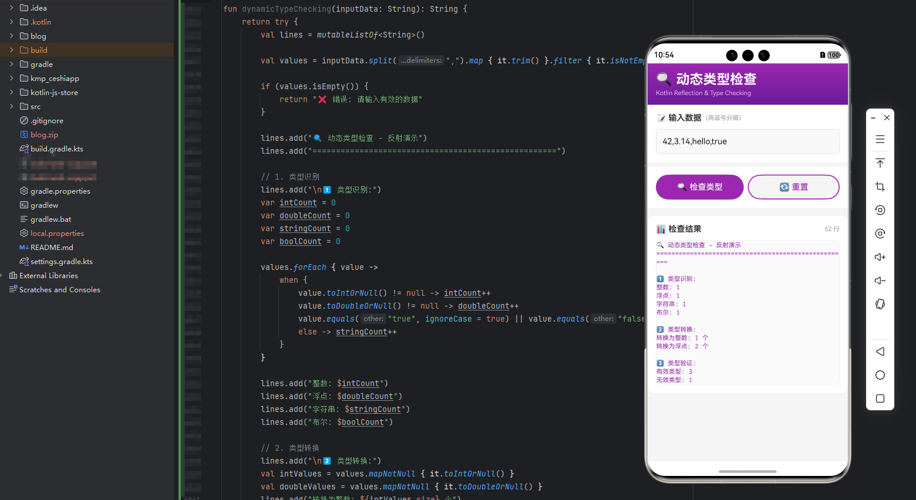Click dynamicTypeChecking function name in code

287,9
